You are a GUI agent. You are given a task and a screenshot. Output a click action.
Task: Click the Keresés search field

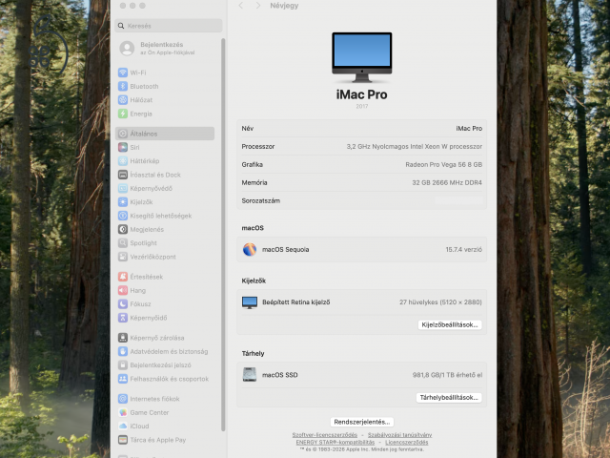tap(169, 26)
